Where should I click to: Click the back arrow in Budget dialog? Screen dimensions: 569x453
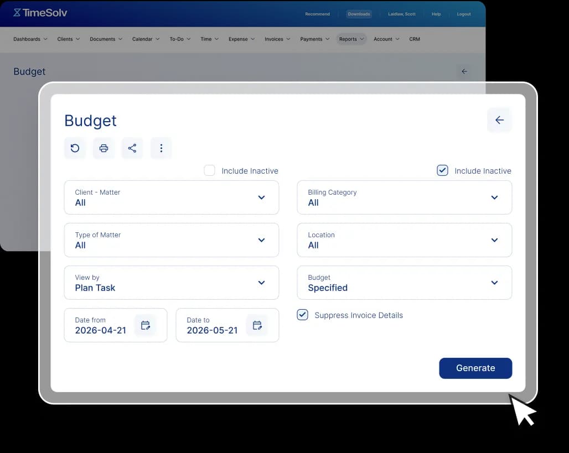coord(499,120)
